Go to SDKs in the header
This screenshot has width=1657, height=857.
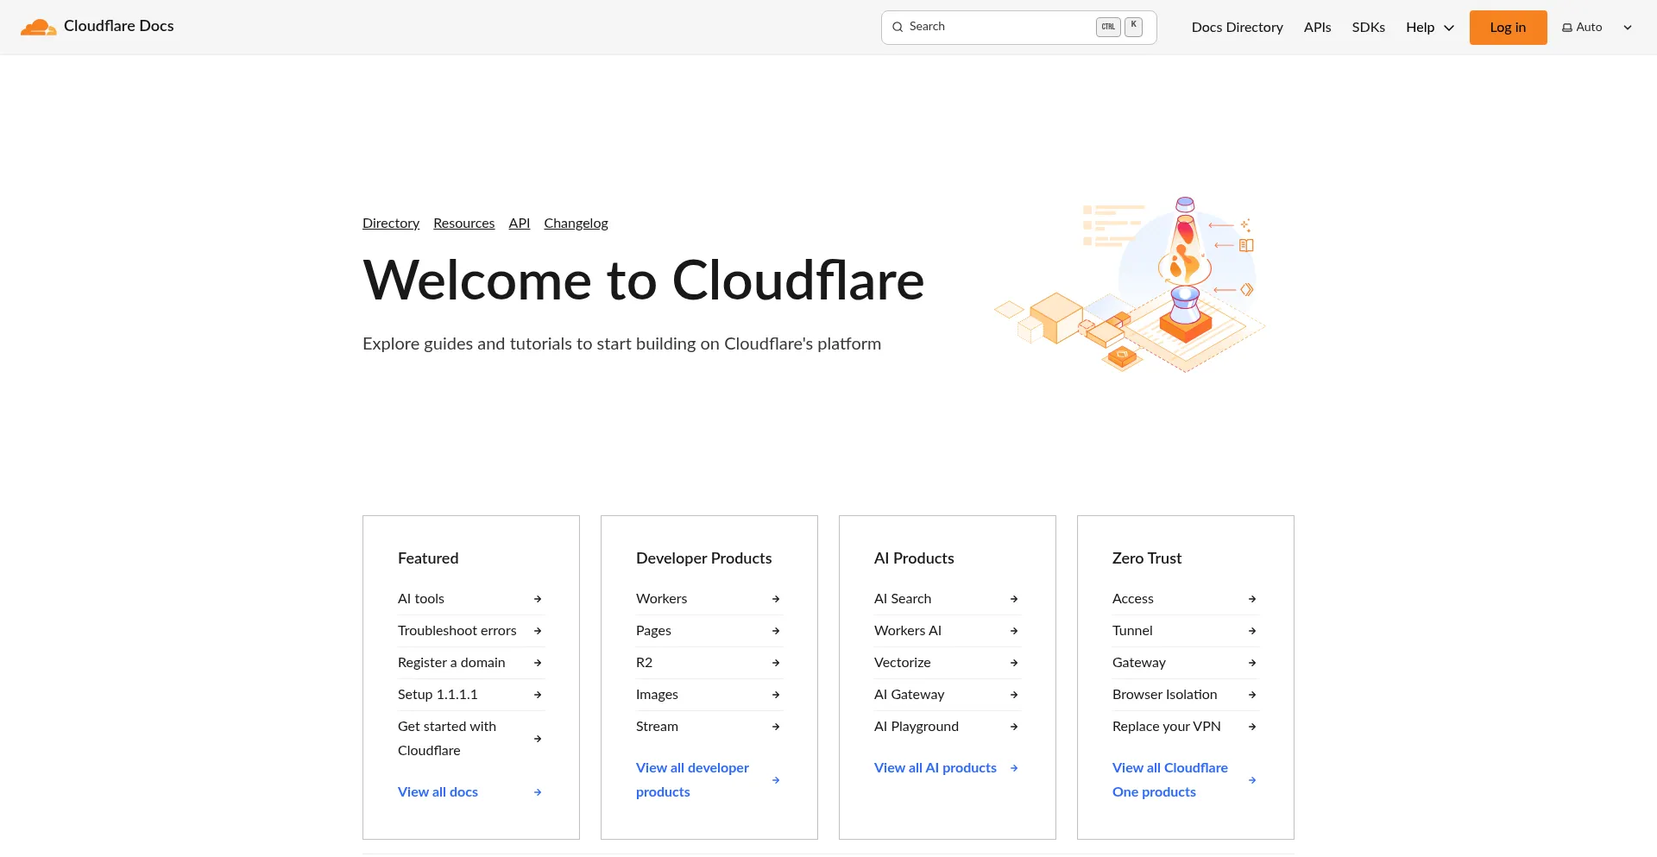click(1368, 28)
